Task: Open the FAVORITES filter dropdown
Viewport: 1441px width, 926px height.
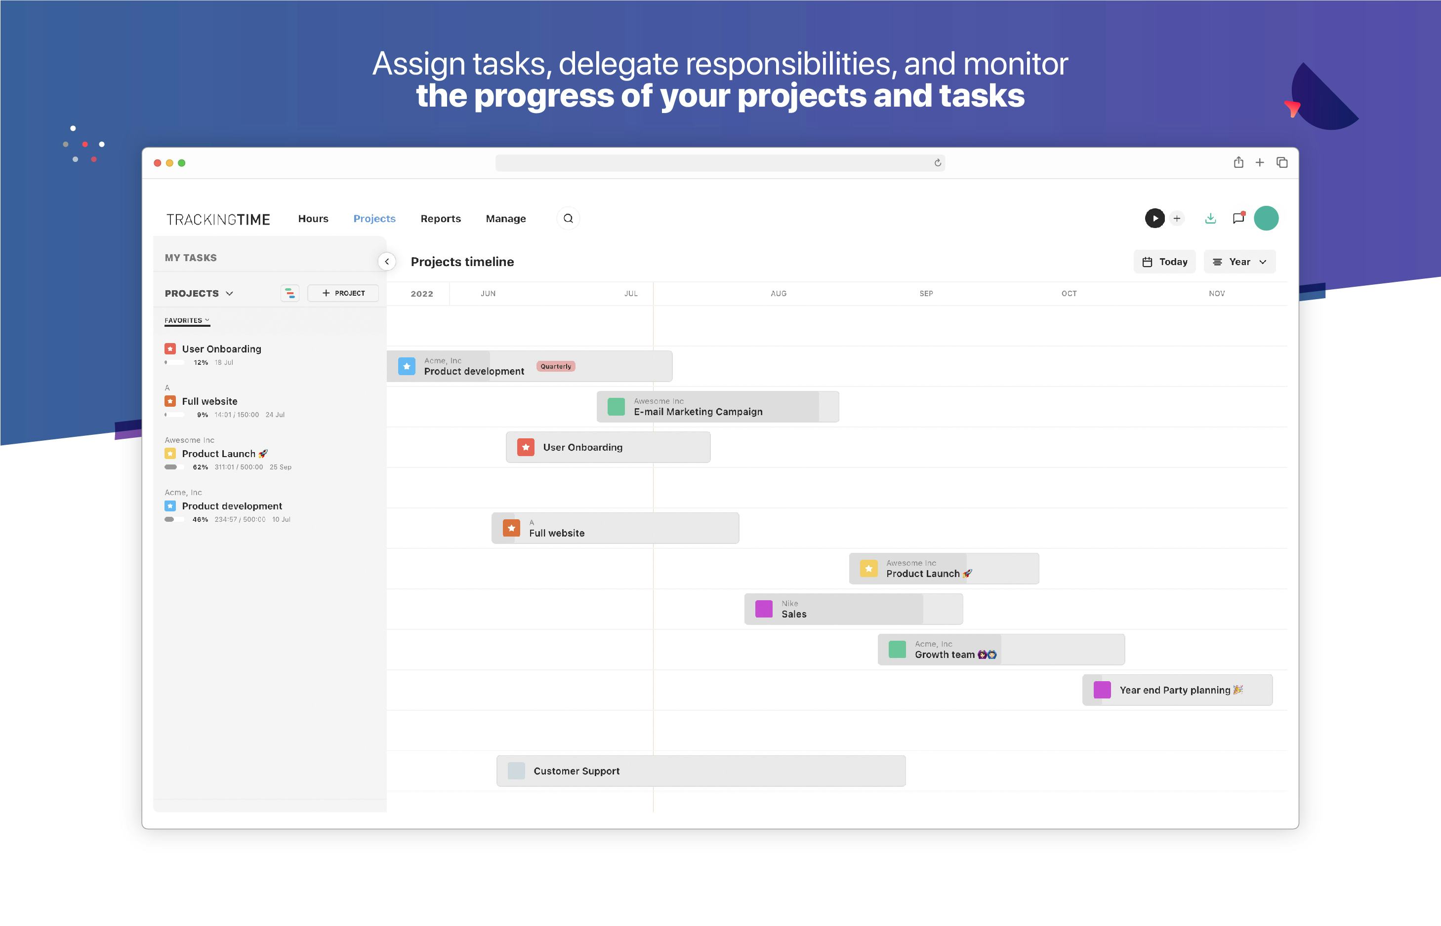Action: [187, 320]
